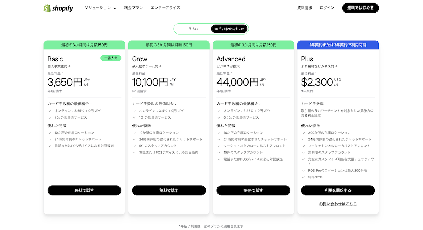This screenshot has width=423, height=230.
Task: Click 2% 外部決済サービス text
Action: (70, 117)
